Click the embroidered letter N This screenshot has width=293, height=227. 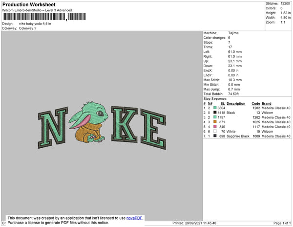(53, 128)
